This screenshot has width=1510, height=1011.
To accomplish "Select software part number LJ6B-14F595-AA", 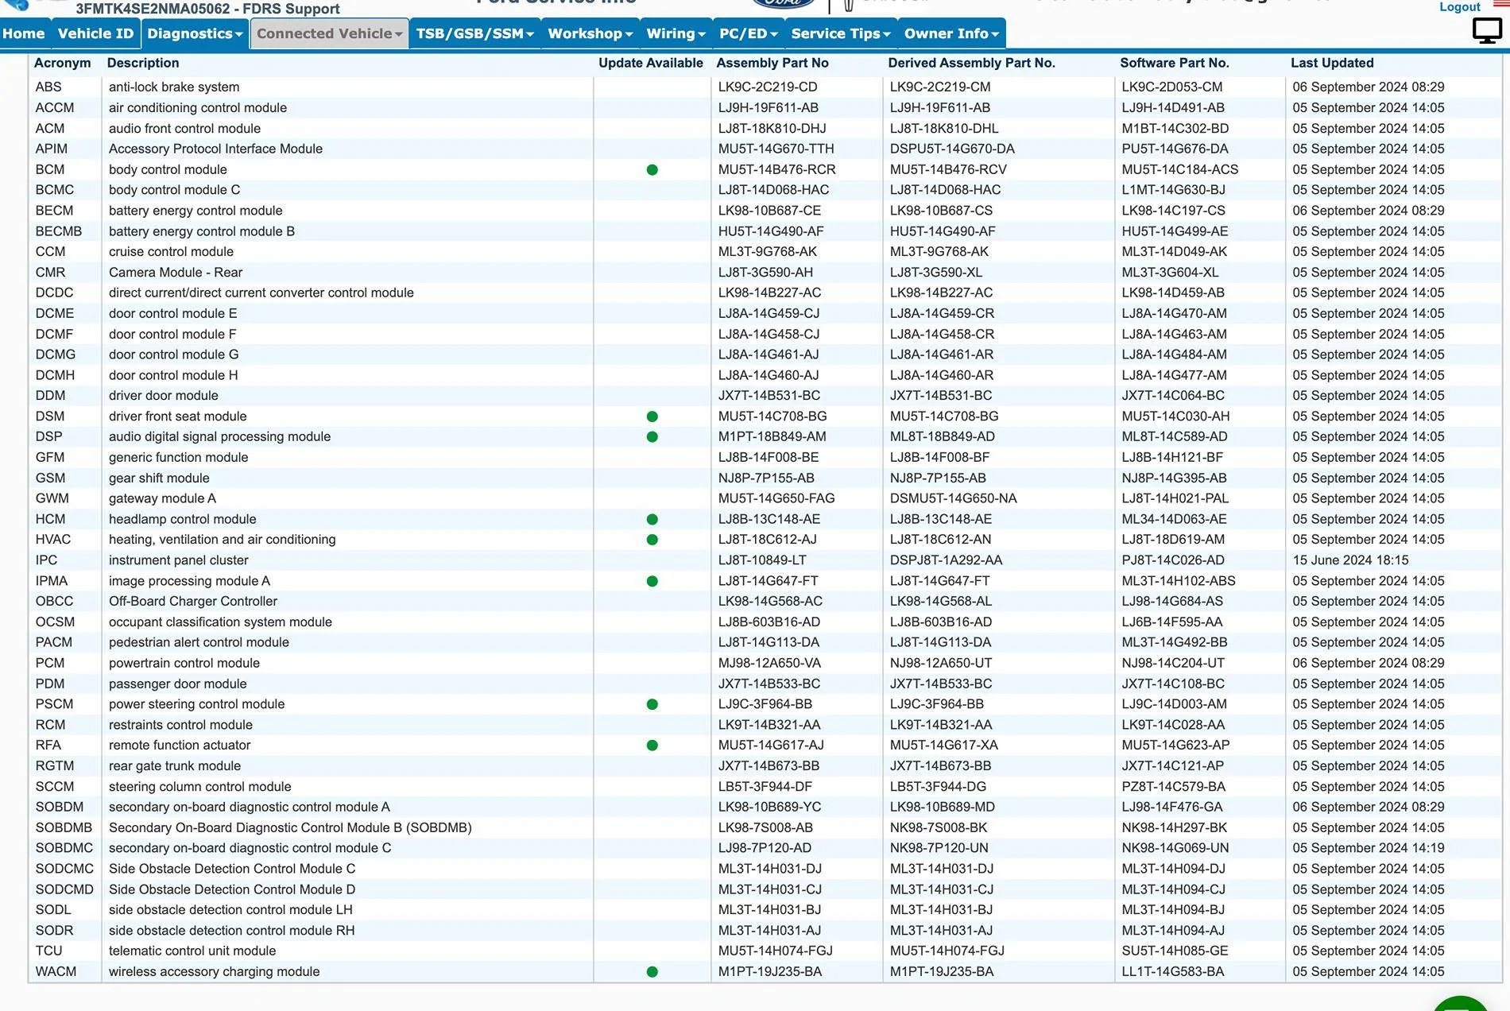I will [1172, 622].
